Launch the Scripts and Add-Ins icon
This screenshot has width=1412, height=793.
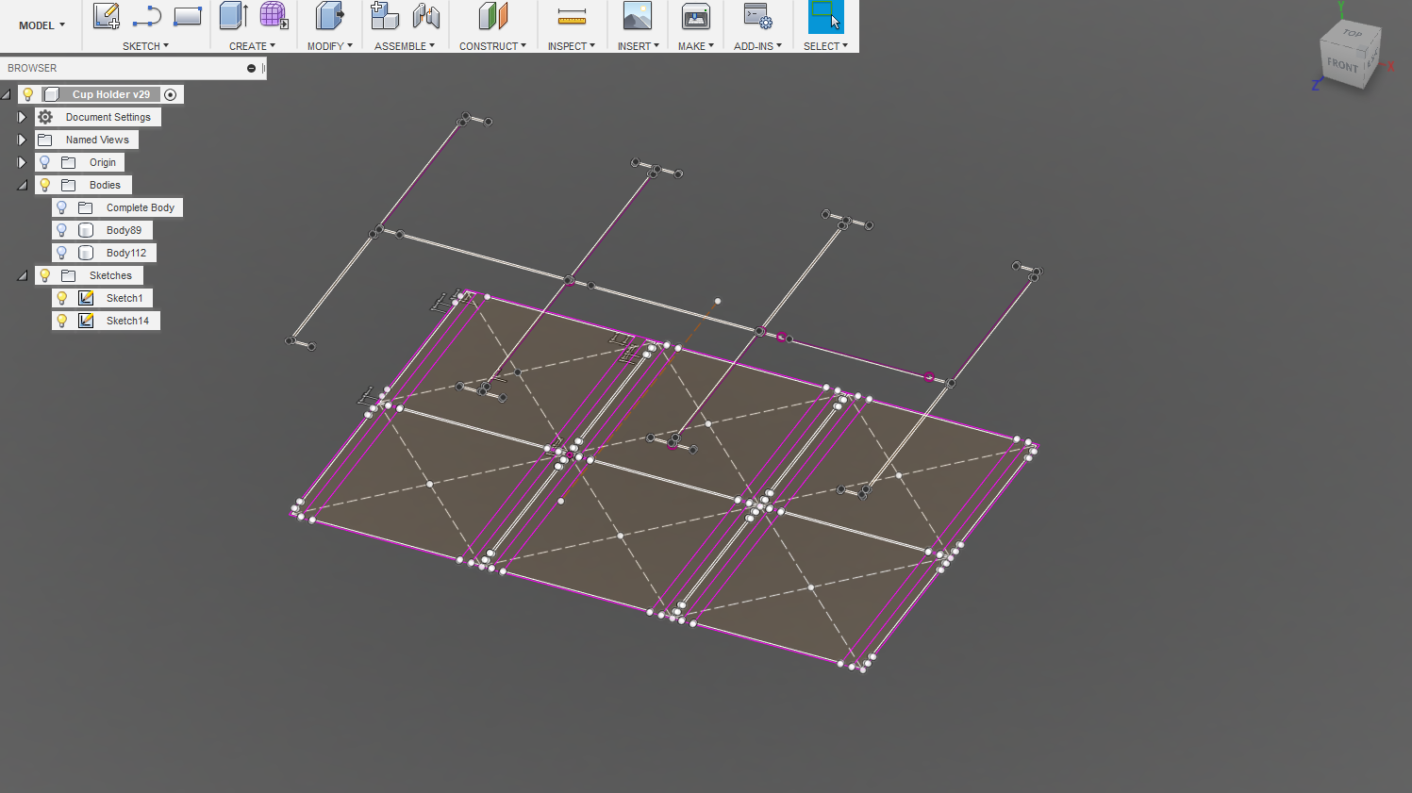click(x=757, y=16)
